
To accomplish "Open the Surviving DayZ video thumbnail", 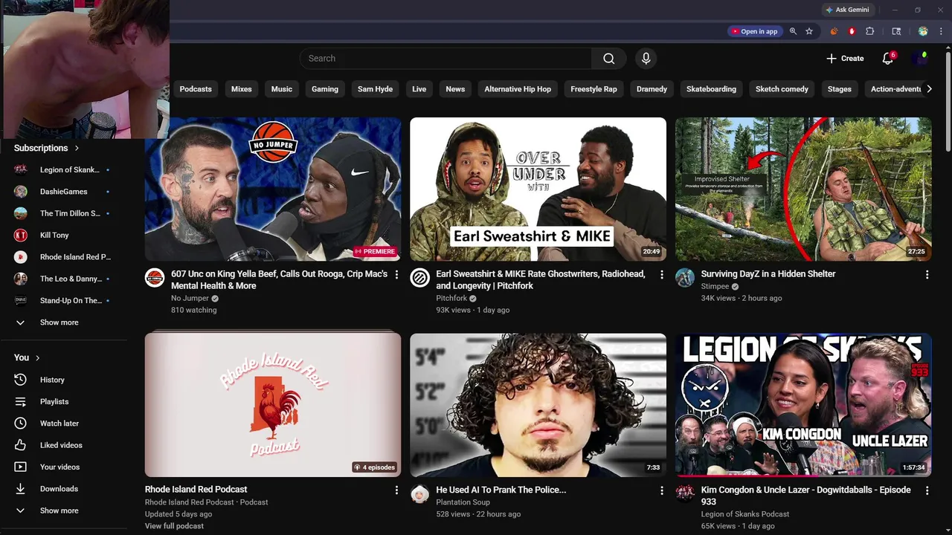I will pos(803,189).
